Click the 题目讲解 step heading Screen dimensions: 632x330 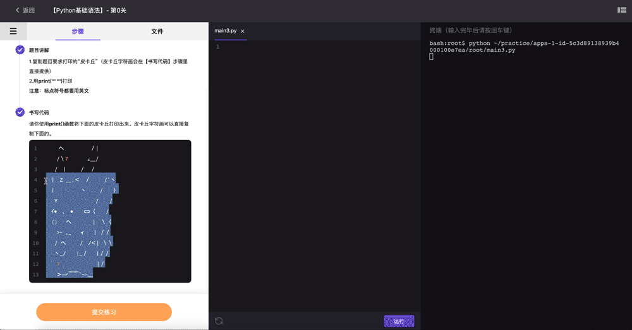pyautogui.click(x=39, y=50)
